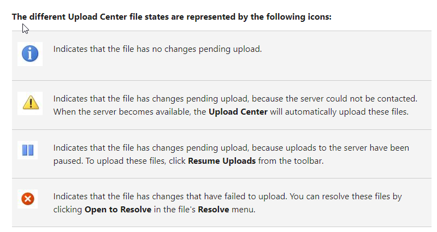Click the bold 'Open to Resolve' text

click(118, 210)
